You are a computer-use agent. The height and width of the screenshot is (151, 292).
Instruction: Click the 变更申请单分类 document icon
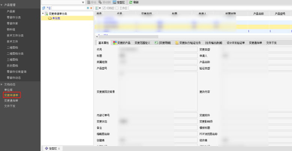pyautogui.click(x=46, y=13)
